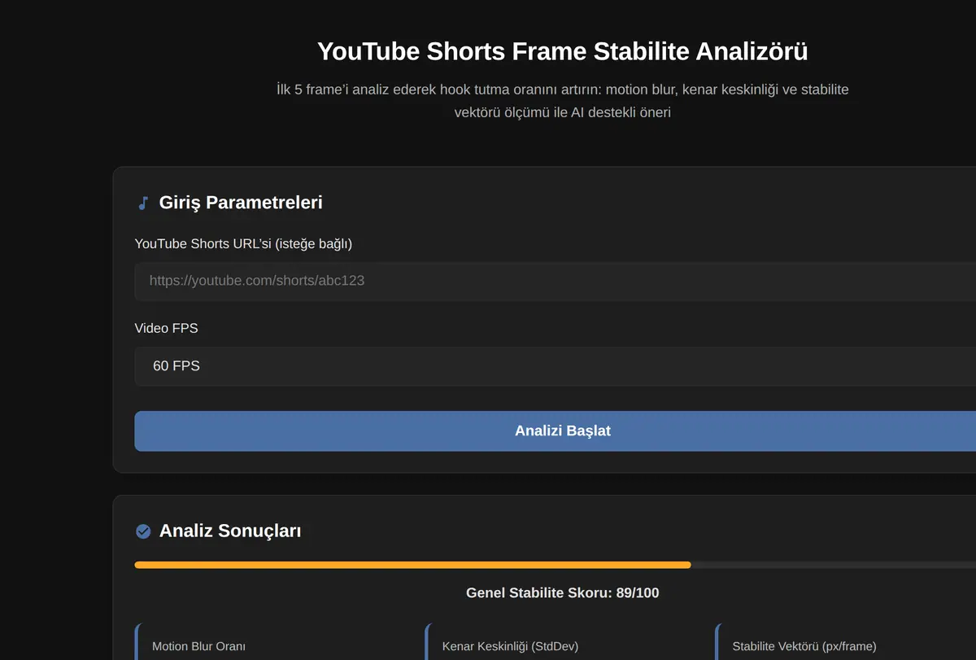
Task: Click the subtitle starting with İlk 5 frame'i
Action: (x=563, y=101)
